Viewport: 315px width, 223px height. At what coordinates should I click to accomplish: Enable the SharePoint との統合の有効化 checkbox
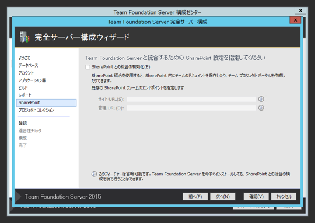[x=87, y=67]
